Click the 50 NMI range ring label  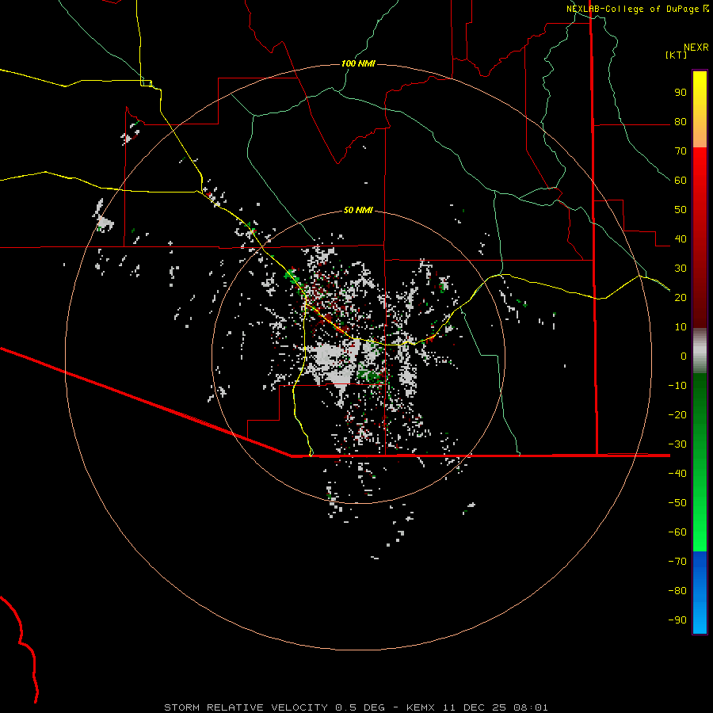tap(358, 210)
